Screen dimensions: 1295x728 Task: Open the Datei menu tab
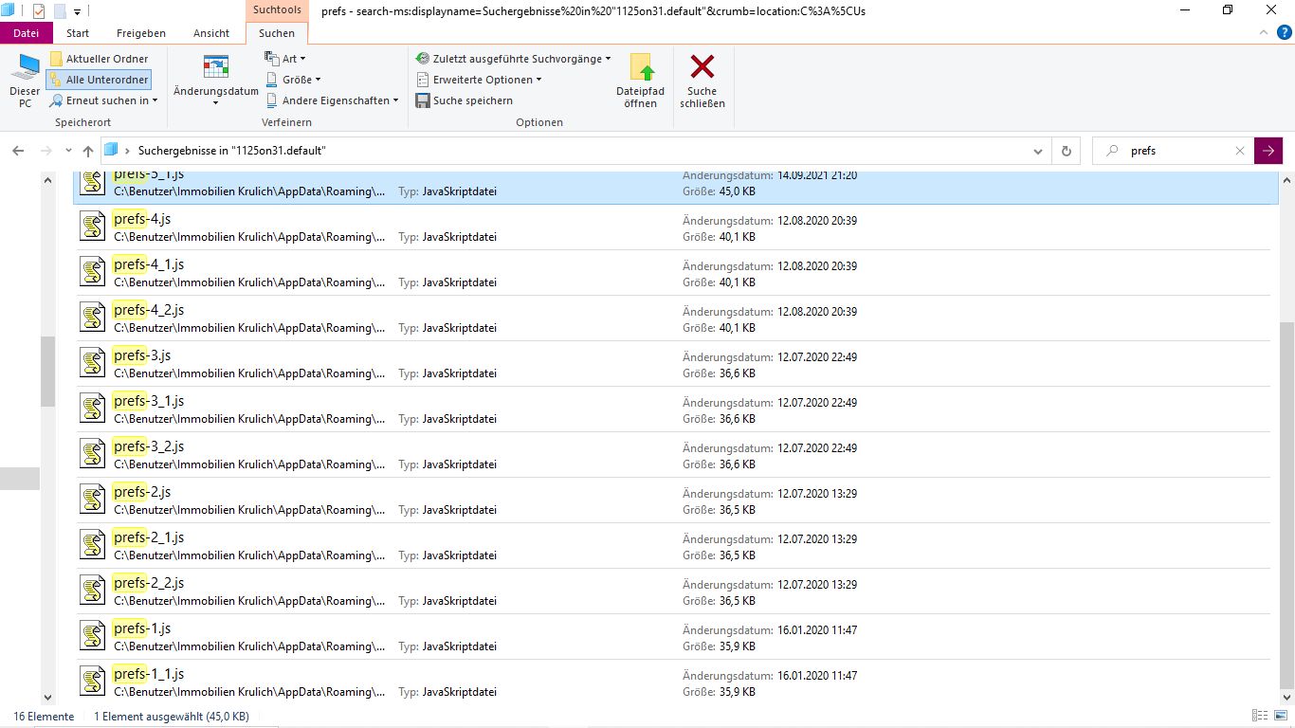pos(27,33)
